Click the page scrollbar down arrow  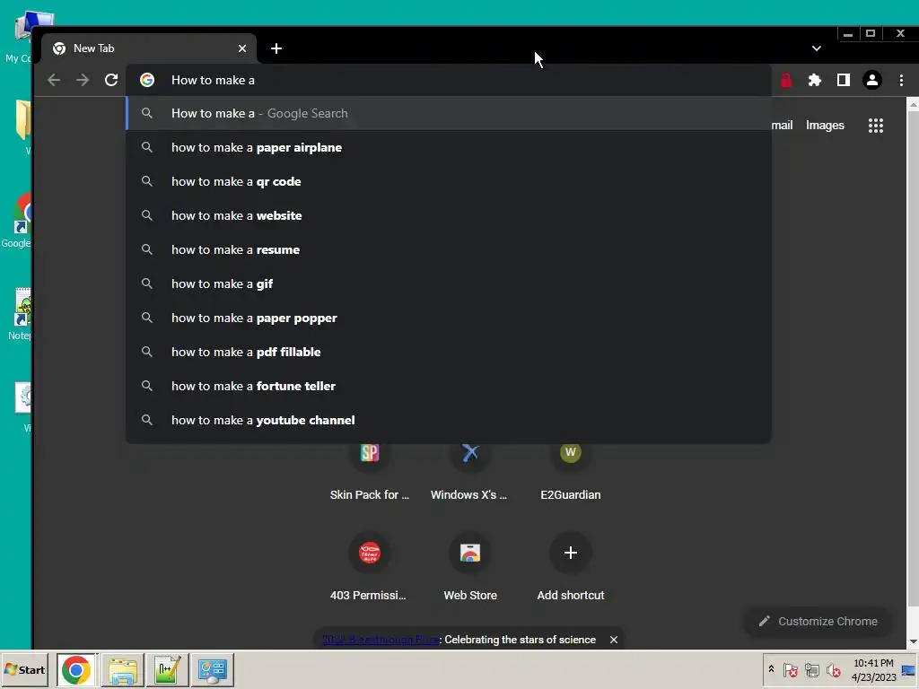[913, 642]
